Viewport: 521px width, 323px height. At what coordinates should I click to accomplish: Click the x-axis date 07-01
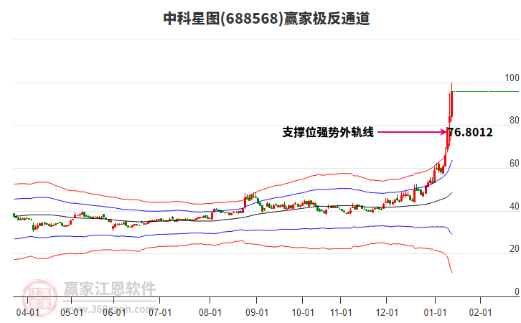click(160, 312)
